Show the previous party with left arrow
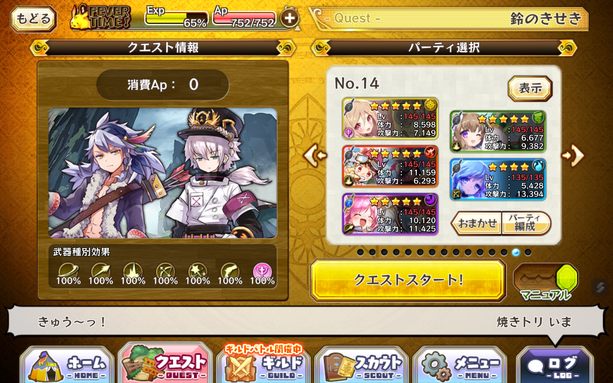Viewport: 613px width, 383px height. (x=315, y=155)
